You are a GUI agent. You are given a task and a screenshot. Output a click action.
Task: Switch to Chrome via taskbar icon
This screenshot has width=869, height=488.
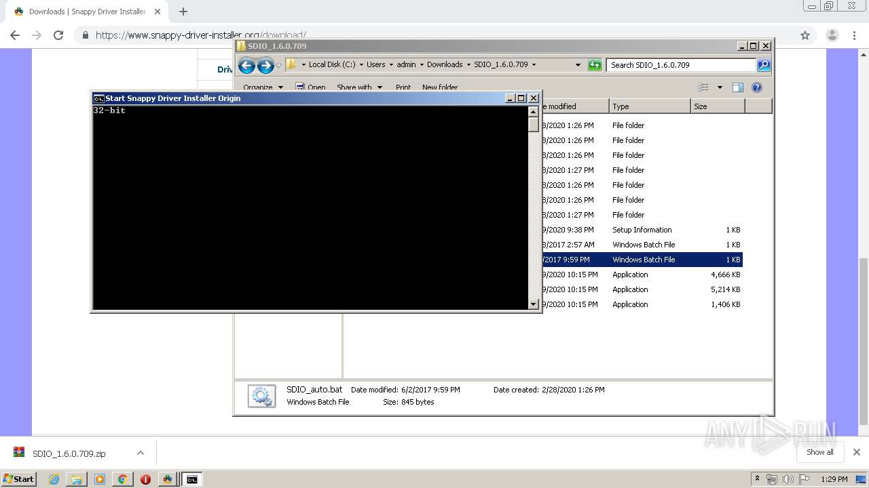click(x=122, y=479)
